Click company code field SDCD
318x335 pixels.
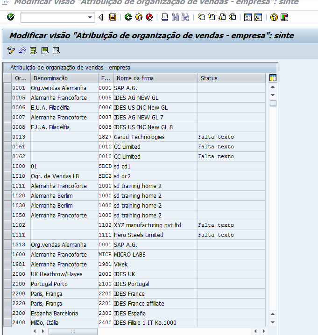point(105,167)
